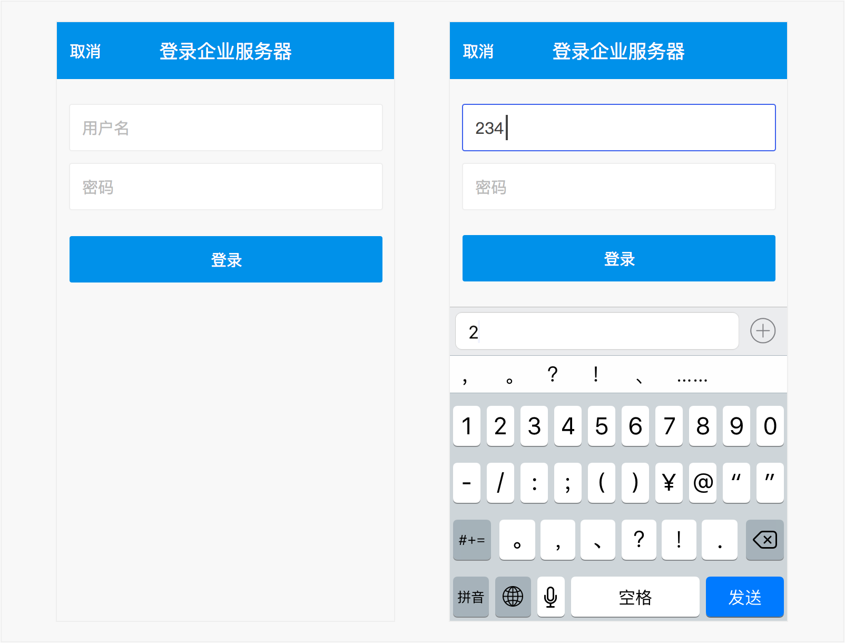Screen dimensions: 845x643
Task: Switch to symbols with the #+= key
Action: [x=472, y=540]
